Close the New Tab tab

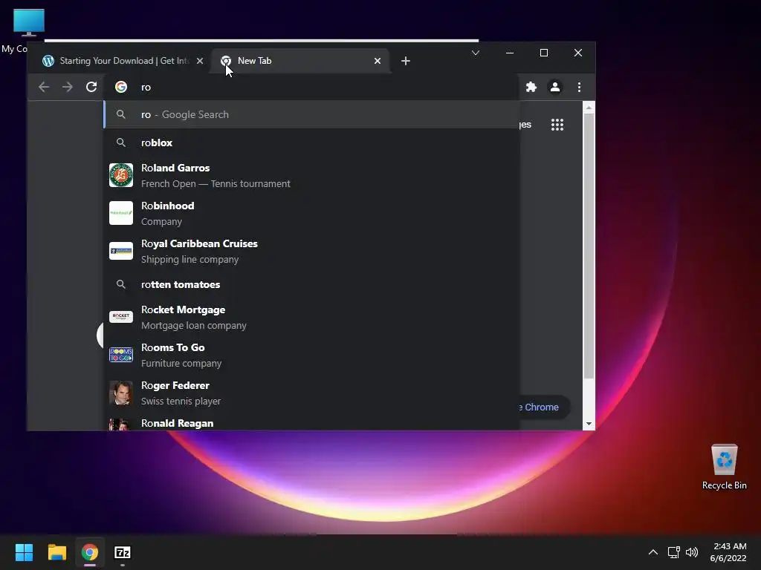(x=378, y=61)
